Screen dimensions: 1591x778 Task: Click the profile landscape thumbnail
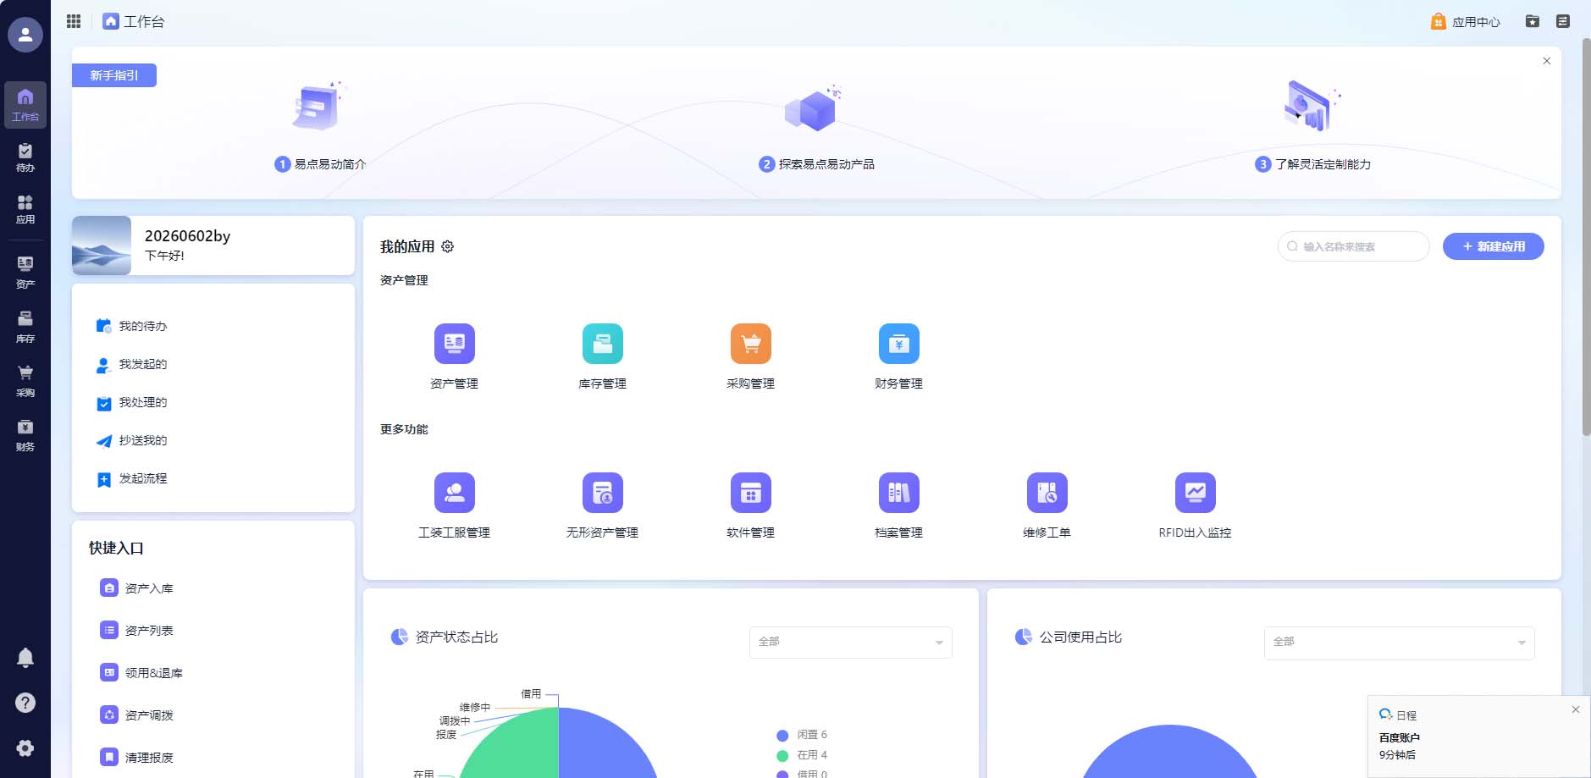102,246
